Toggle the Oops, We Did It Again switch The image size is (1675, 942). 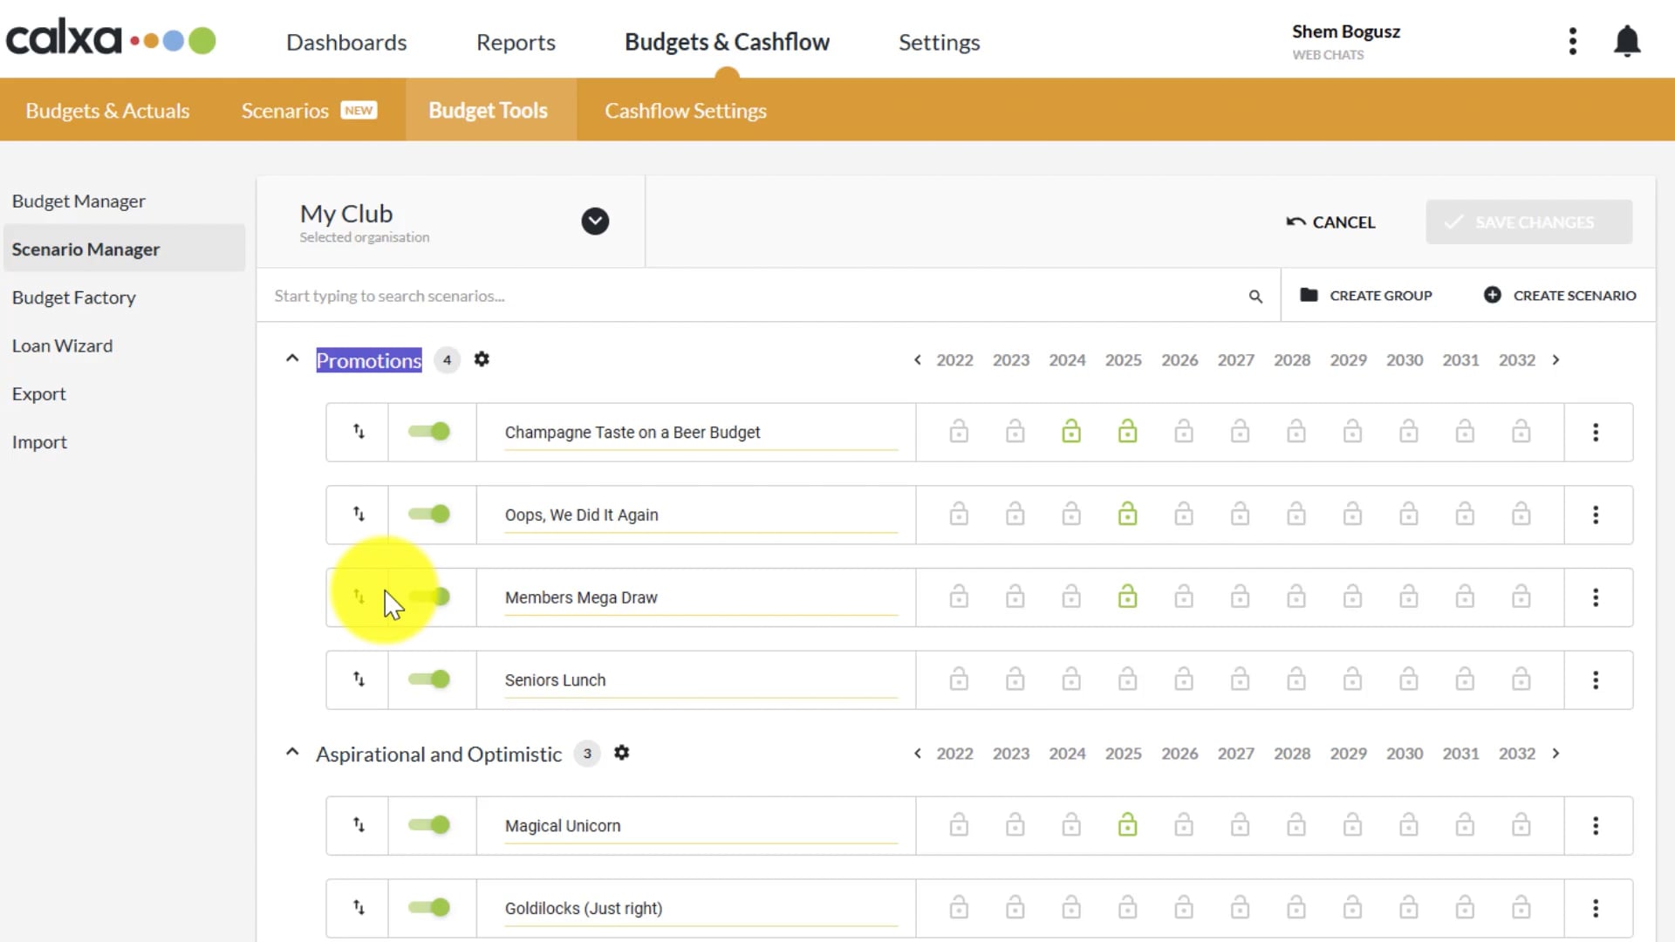pos(429,515)
